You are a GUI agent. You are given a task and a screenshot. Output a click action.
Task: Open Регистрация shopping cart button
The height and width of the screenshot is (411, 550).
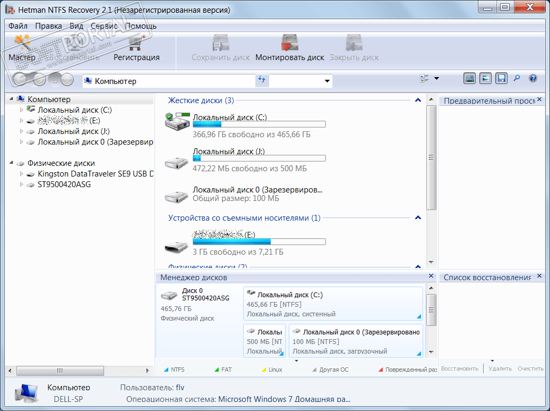pos(136,49)
